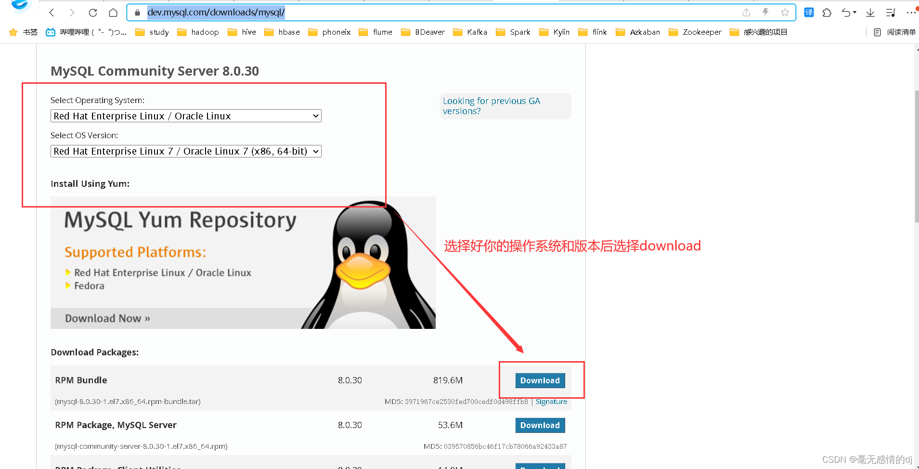Select RPM Bundle file name text
Viewport: 919px width, 469px height.
point(128,402)
